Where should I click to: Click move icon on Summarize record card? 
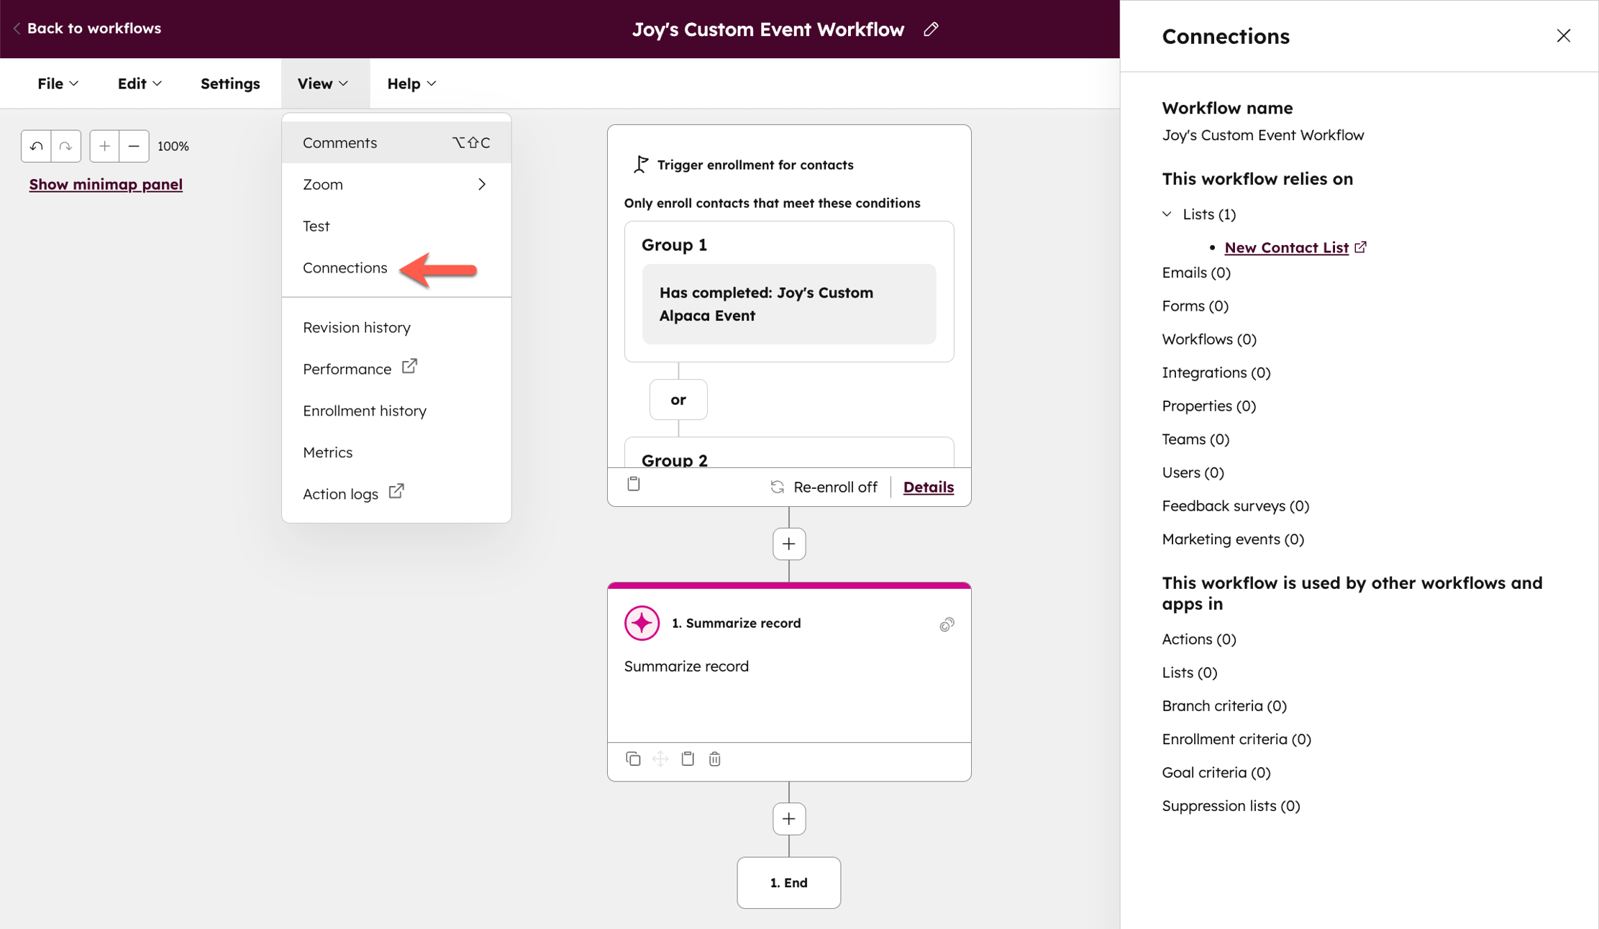point(660,759)
